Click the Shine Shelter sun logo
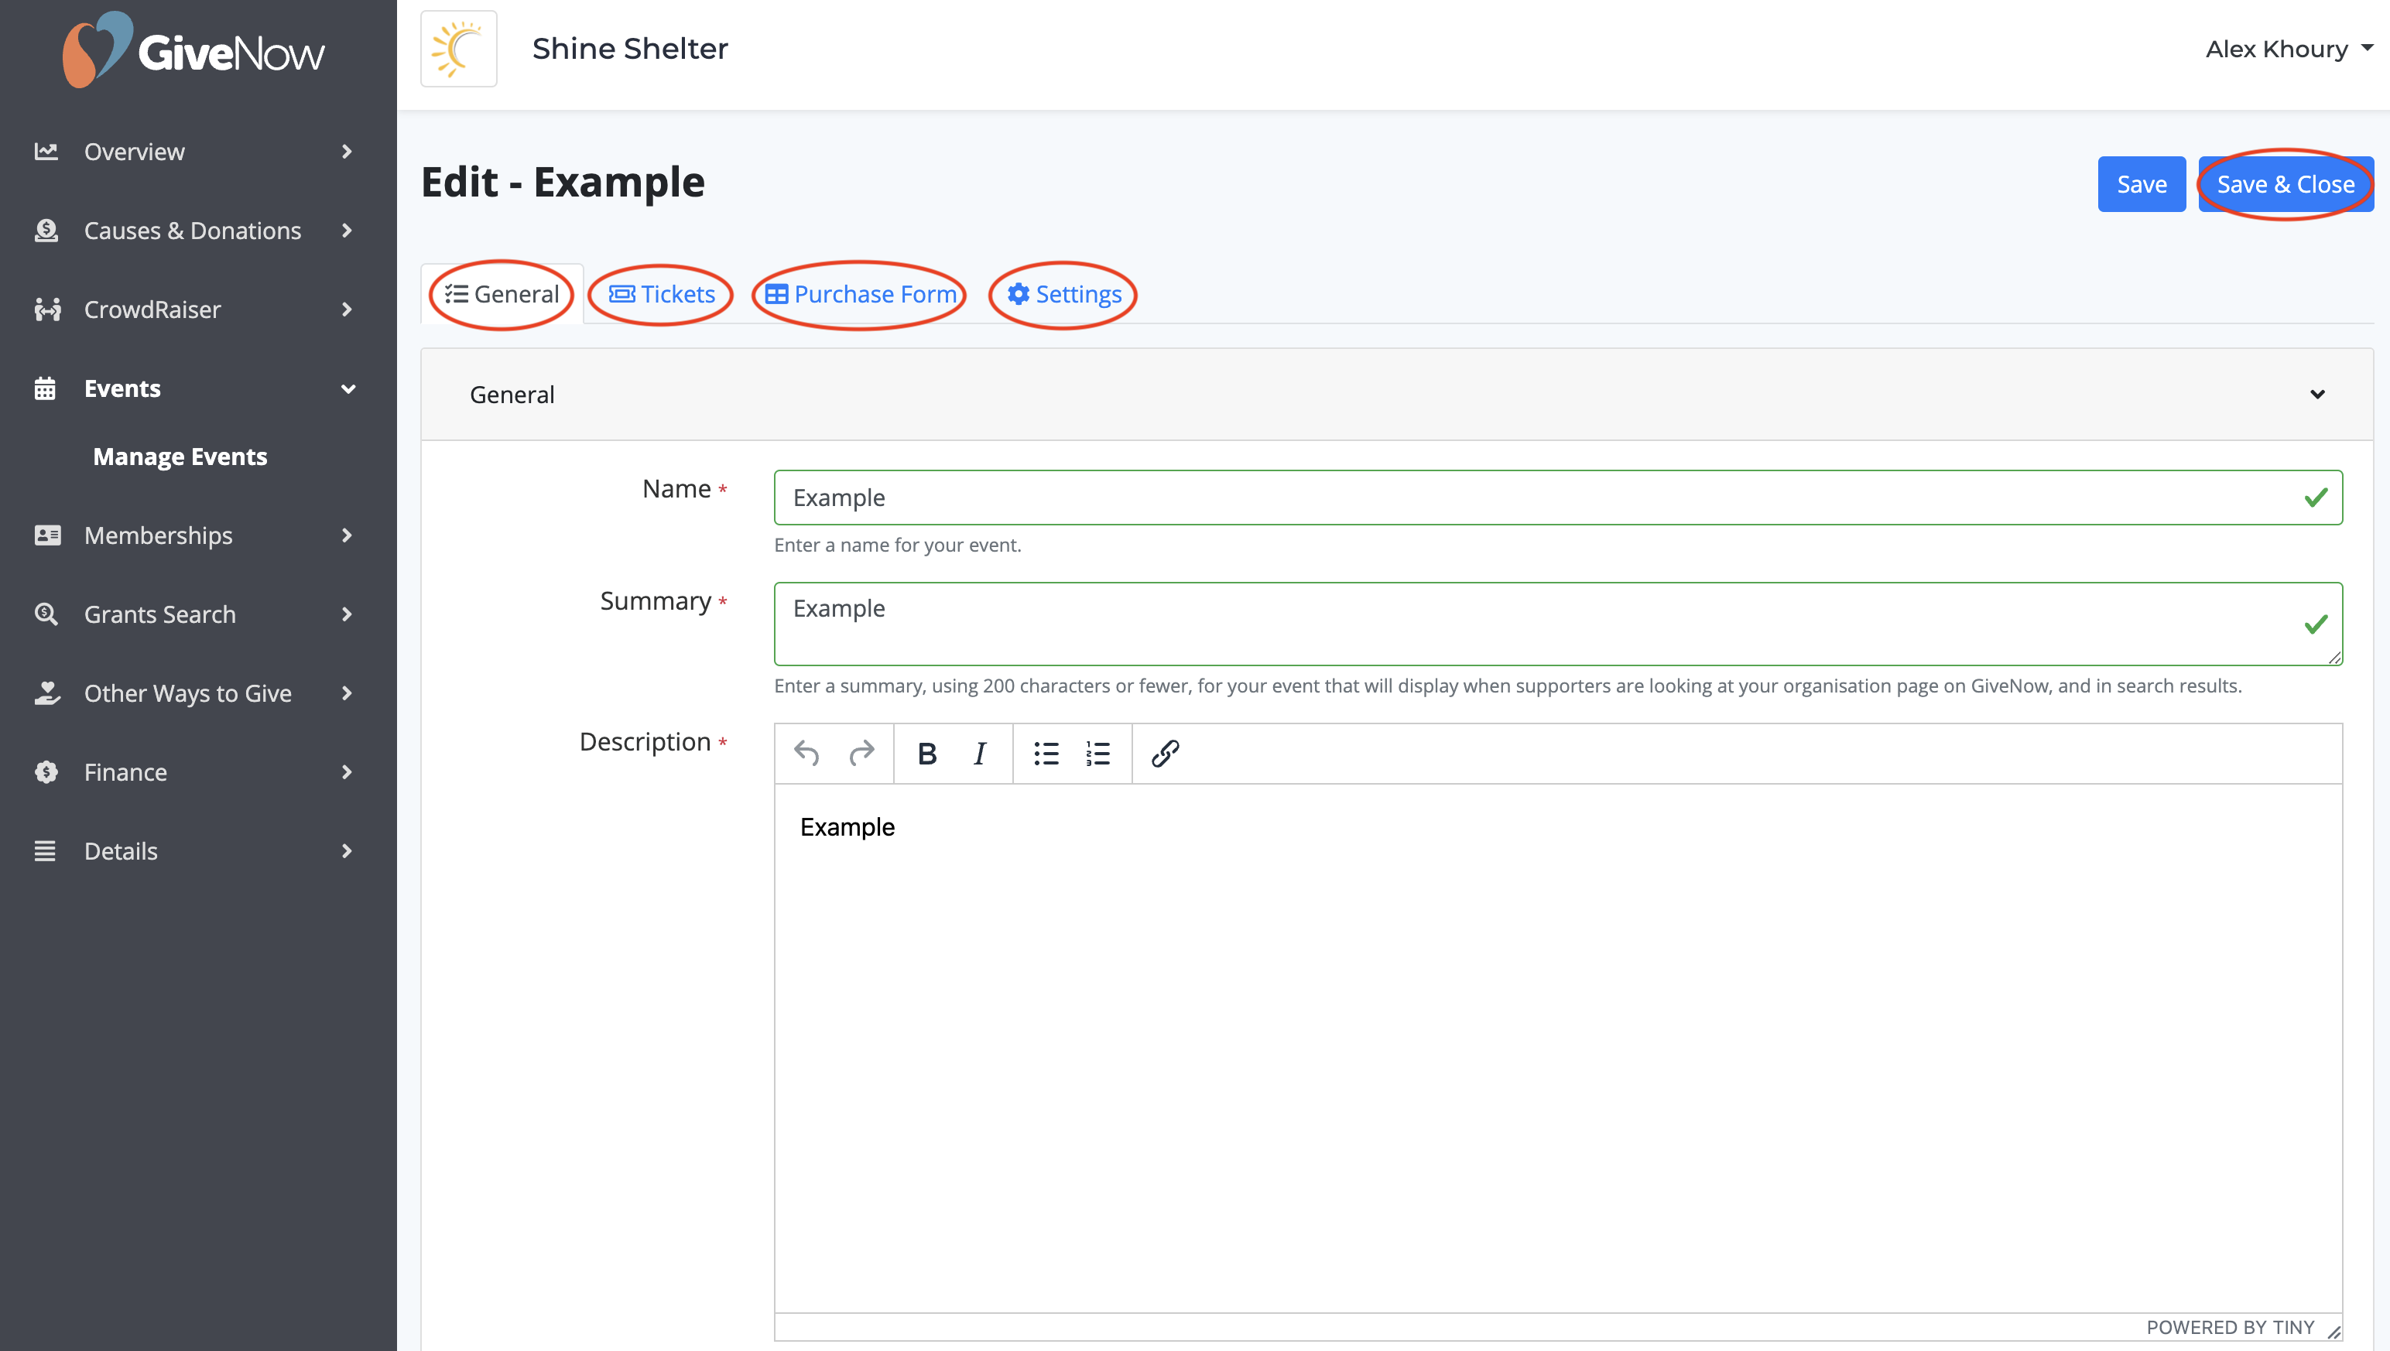This screenshot has width=2390, height=1351. (458, 50)
